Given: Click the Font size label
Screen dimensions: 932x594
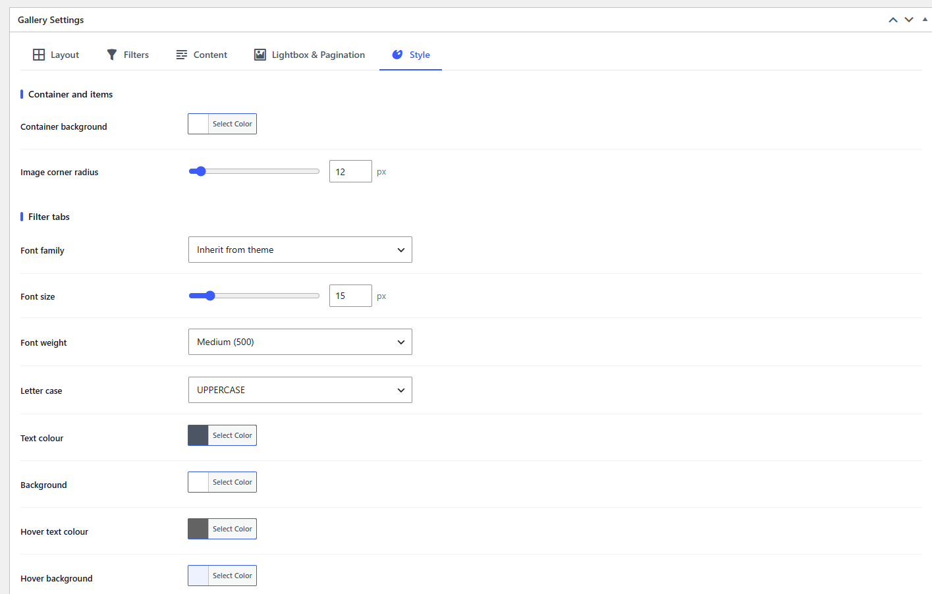Looking at the screenshot, I should [38, 296].
